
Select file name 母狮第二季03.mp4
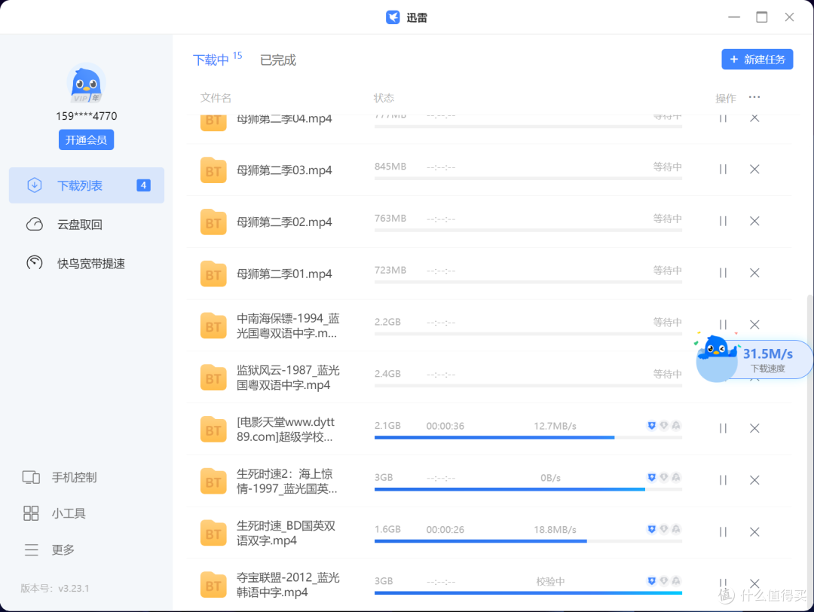pos(284,170)
